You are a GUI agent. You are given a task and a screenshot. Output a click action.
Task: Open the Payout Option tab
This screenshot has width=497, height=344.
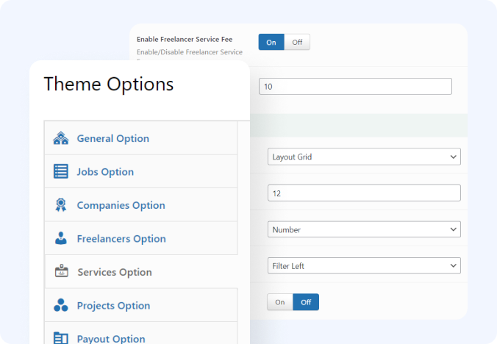pyautogui.click(x=140, y=333)
